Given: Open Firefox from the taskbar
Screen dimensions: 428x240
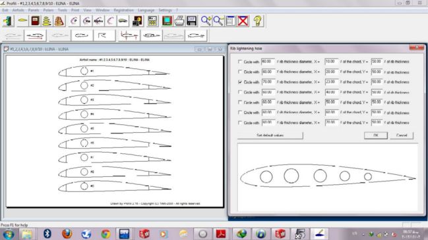Looking at the screenshot, I should coord(67,233).
